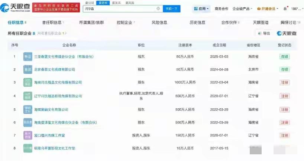
Task: Click the 存续 status badge in row 2
Action: point(285,69)
